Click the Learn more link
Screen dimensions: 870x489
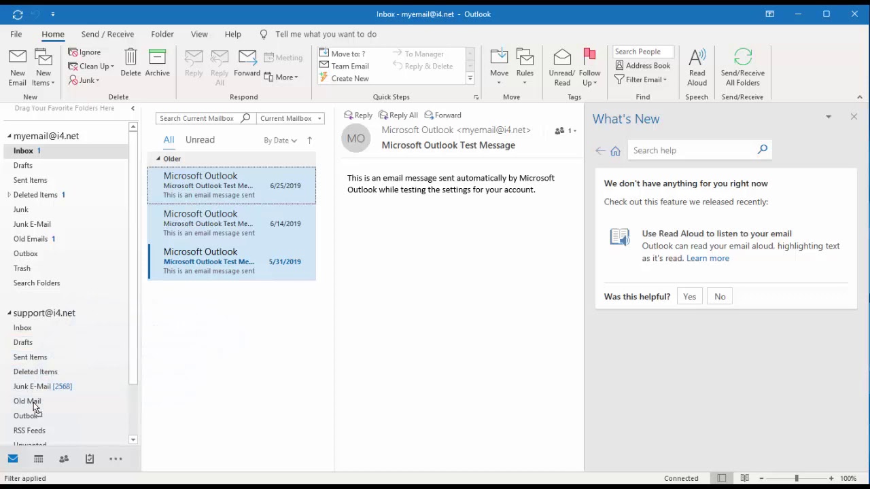[x=708, y=258]
